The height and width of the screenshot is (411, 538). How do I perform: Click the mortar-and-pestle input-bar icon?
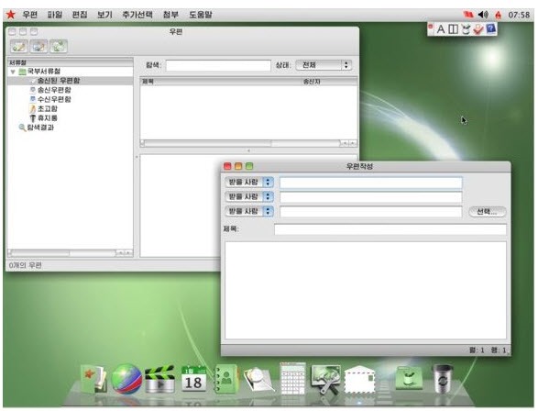click(x=466, y=29)
